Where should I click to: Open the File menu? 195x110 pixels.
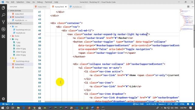click(7, 2)
